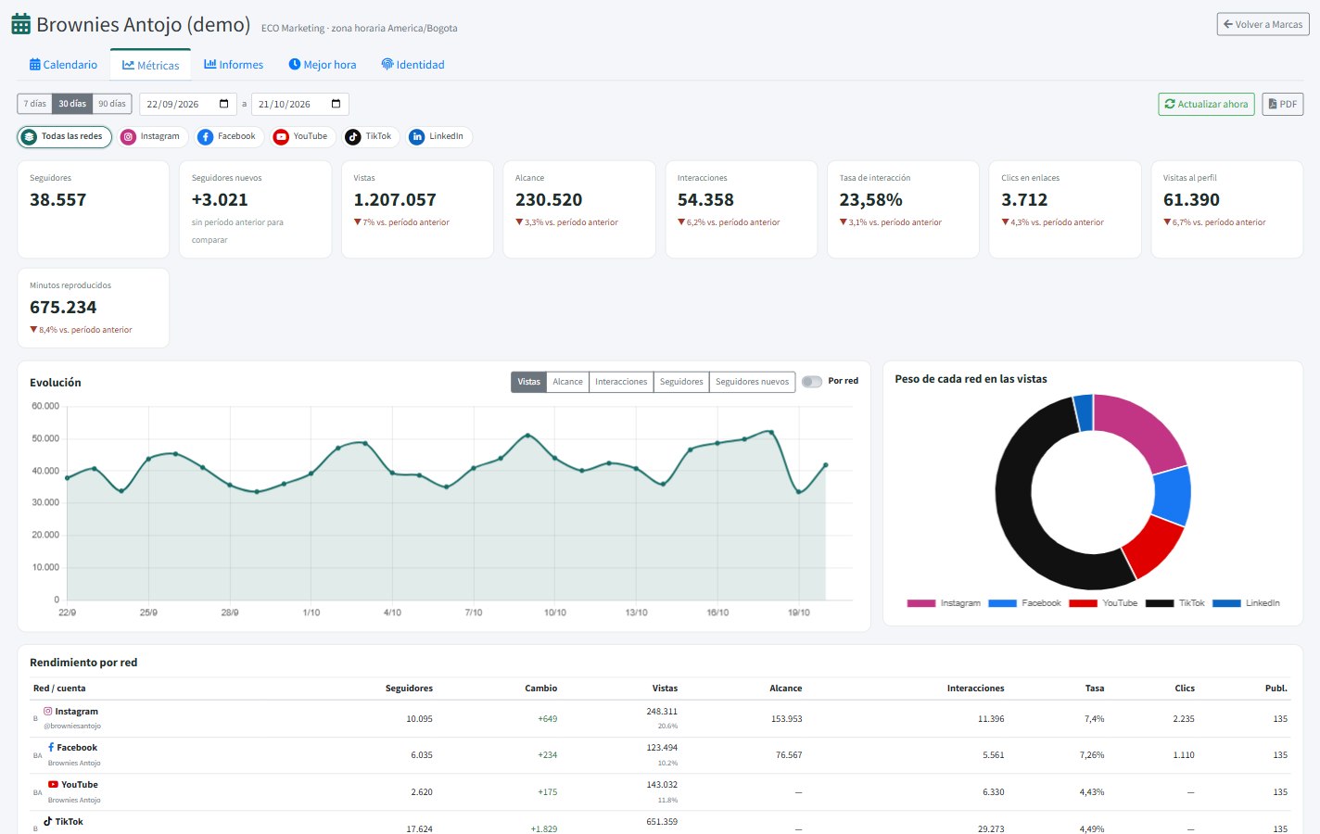1320x834 pixels.
Task: Select the 7 días range
Action: pyautogui.click(x=35, y=104)
